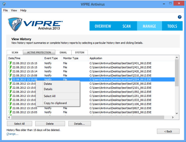Click shield icon for 1106_0612.EXE row
The width and height of the screenshot is (186, 142).
coord(10,104)
